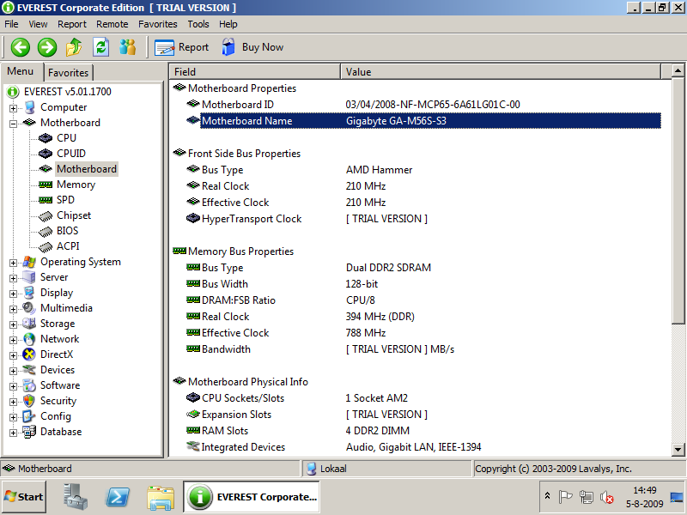Open the Help menu
This screenshot has height=515, width=687.
(228, 24)
